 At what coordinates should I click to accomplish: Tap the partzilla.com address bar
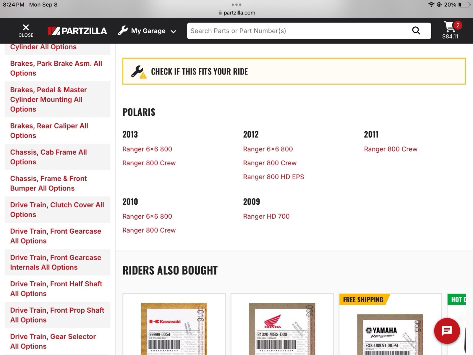(x=237, y=13)
